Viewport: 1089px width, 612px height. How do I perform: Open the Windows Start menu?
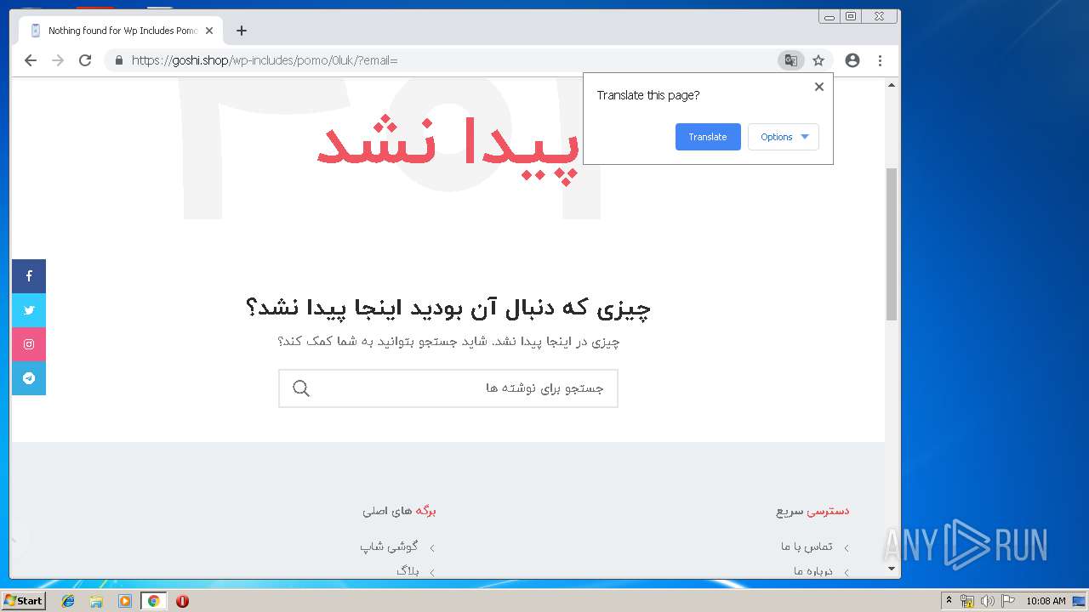pos(24,601)
